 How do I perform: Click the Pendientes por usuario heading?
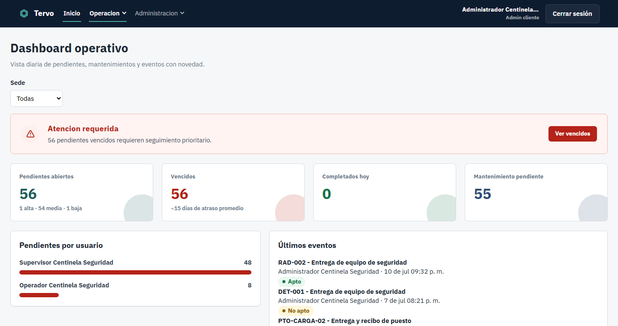tap(61, 245)
